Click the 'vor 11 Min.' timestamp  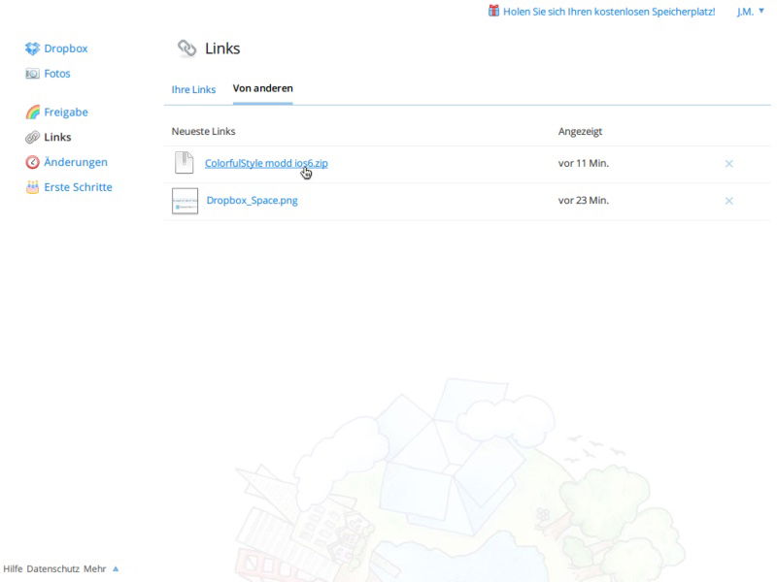584,163
